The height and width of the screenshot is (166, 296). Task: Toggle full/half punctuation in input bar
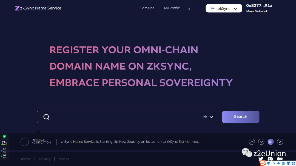[274, 163]
